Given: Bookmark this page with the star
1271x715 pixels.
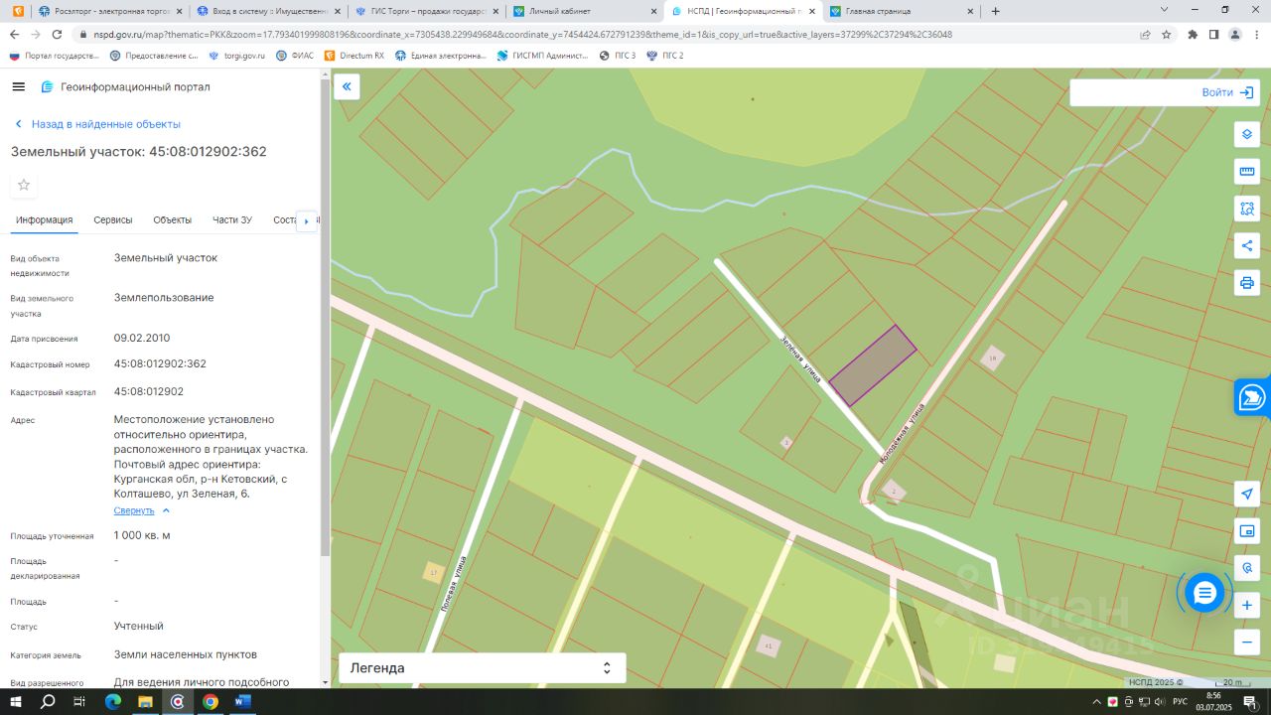Looking at the screenshot, I should point(1167,34).
